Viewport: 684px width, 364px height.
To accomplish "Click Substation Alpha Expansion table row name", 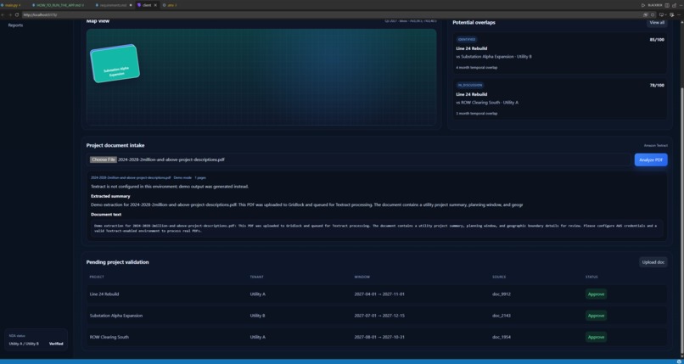I will 116,316.
